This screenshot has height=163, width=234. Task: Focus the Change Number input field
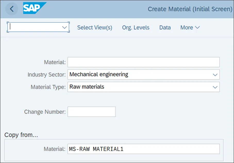[x=91, y=112]
